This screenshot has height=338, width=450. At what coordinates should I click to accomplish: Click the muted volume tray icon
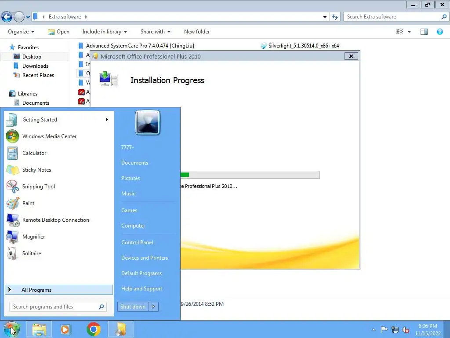[406, 330]
